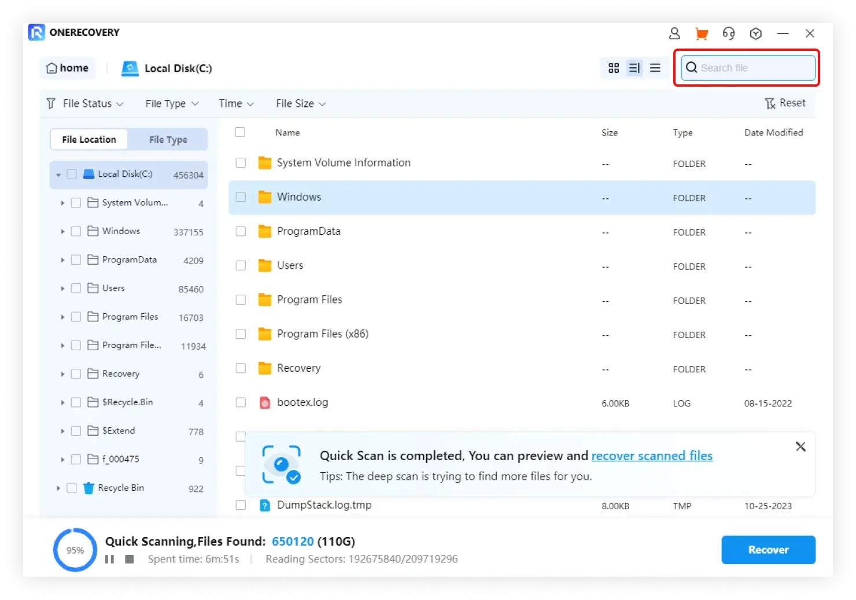Click the orange shopping cart icon
The image size is (856, 600).
pyautogui.click(x=702, y=34)
